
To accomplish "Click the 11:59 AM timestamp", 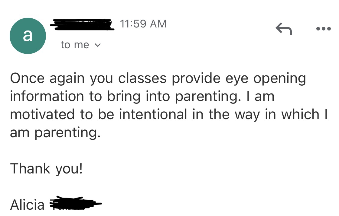I will click(143, 24).
